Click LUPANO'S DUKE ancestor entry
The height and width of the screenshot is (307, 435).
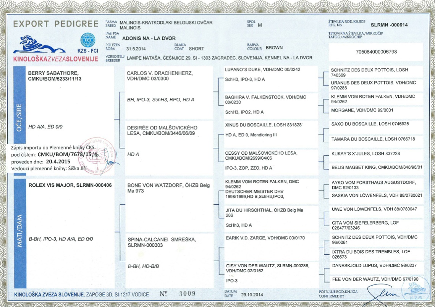tap(271, 79)
